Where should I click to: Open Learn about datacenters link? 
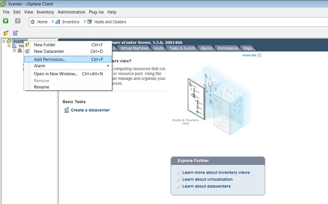pos(206,186)
